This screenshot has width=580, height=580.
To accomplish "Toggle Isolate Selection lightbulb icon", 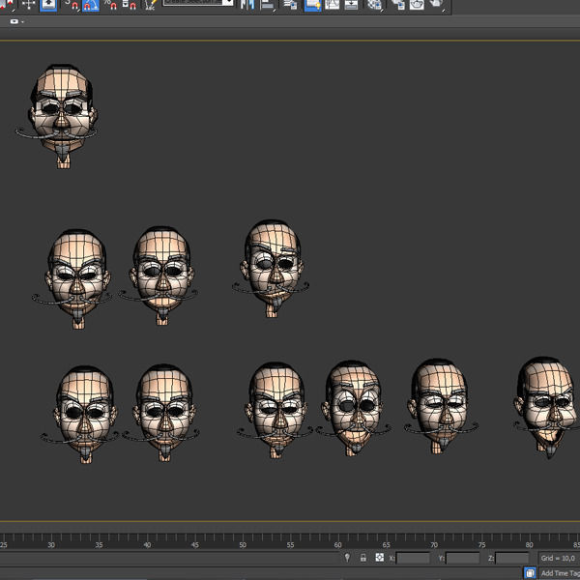I will pos(347,558).
